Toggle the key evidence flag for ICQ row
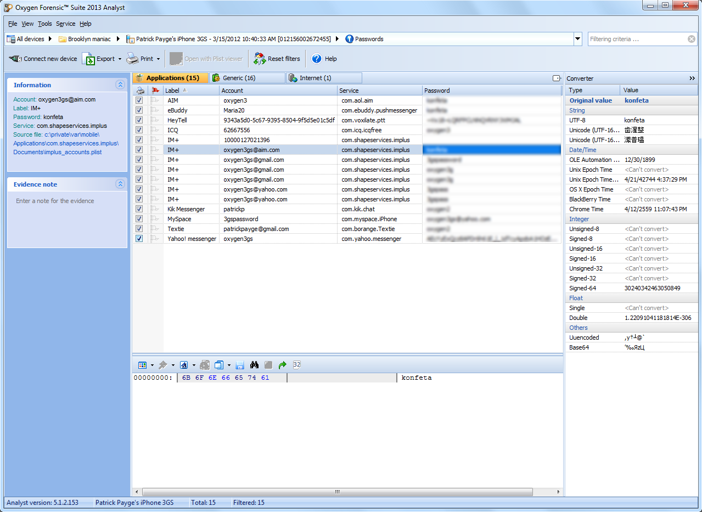Image resolution: width=702 pixels, height=512 pixels. pyautogui.click(x=155, y=130)
